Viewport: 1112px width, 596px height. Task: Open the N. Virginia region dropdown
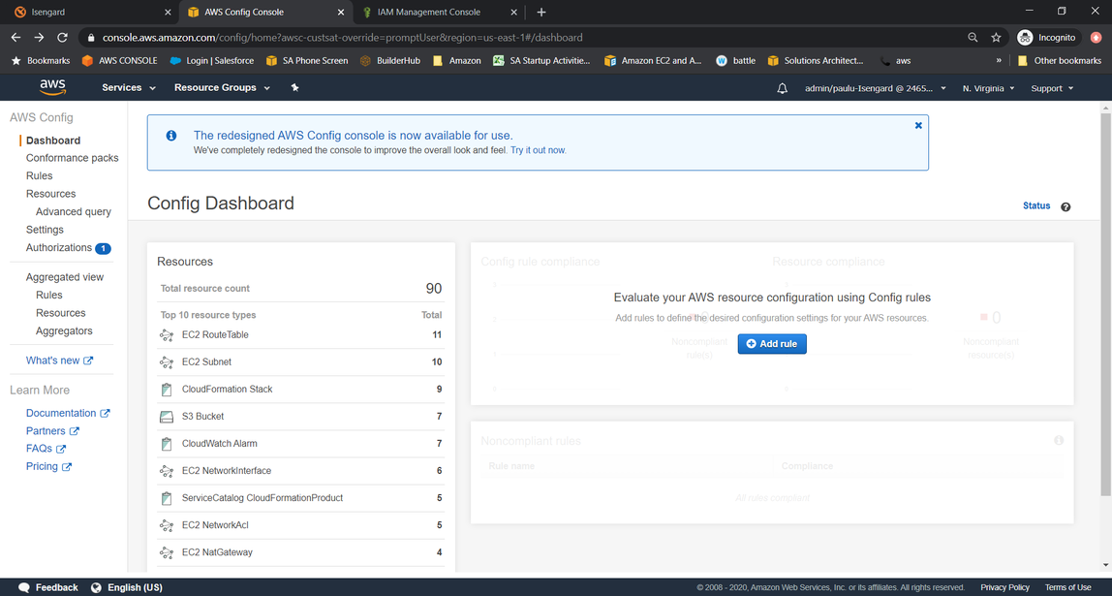[x=988, y=88]
